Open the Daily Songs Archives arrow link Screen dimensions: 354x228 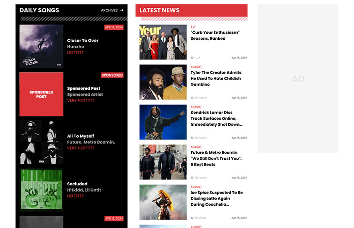coord(112,10)
